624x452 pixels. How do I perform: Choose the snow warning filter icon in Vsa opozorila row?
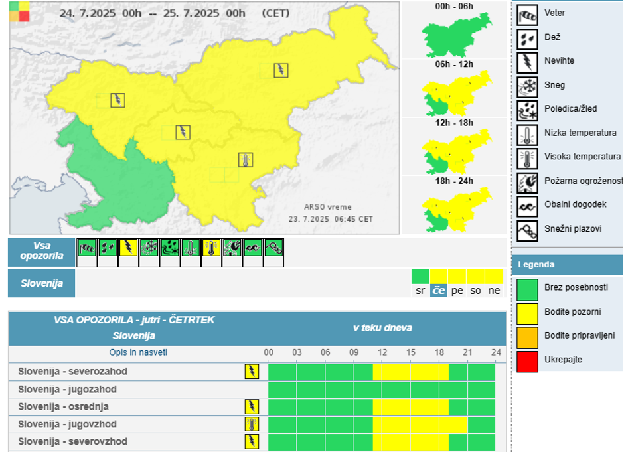pyautogui.click(x=149, y=248)
